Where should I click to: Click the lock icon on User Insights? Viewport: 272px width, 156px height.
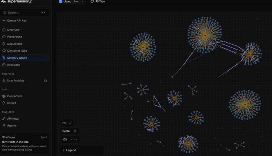45,81
